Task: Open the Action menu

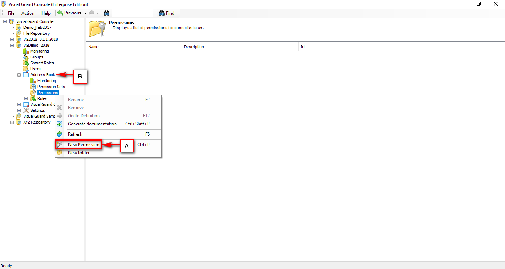Action: tap(27, 13)
